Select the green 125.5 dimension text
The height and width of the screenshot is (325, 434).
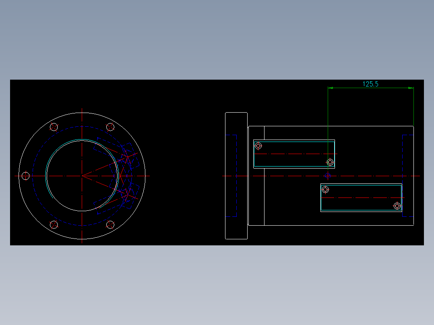click(x=371, y=84)
